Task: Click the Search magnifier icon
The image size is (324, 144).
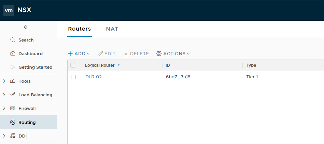Action: (13, 40)
